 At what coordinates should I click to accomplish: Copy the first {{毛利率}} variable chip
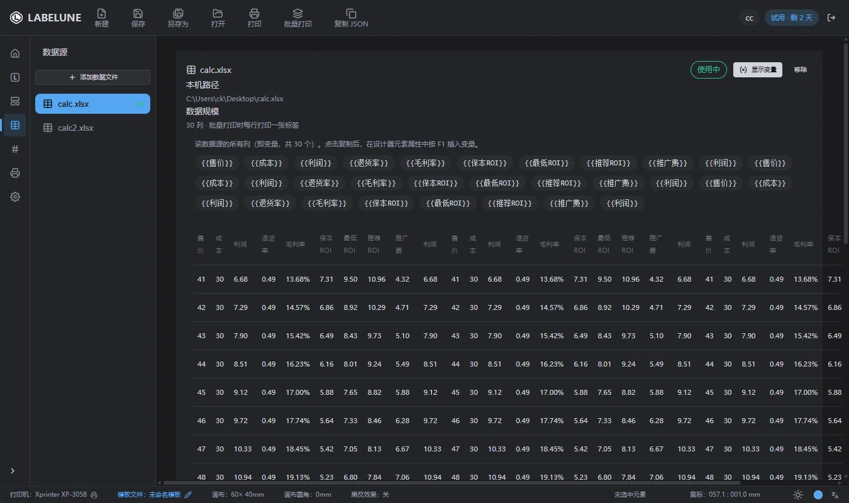(x=425, y=163)
